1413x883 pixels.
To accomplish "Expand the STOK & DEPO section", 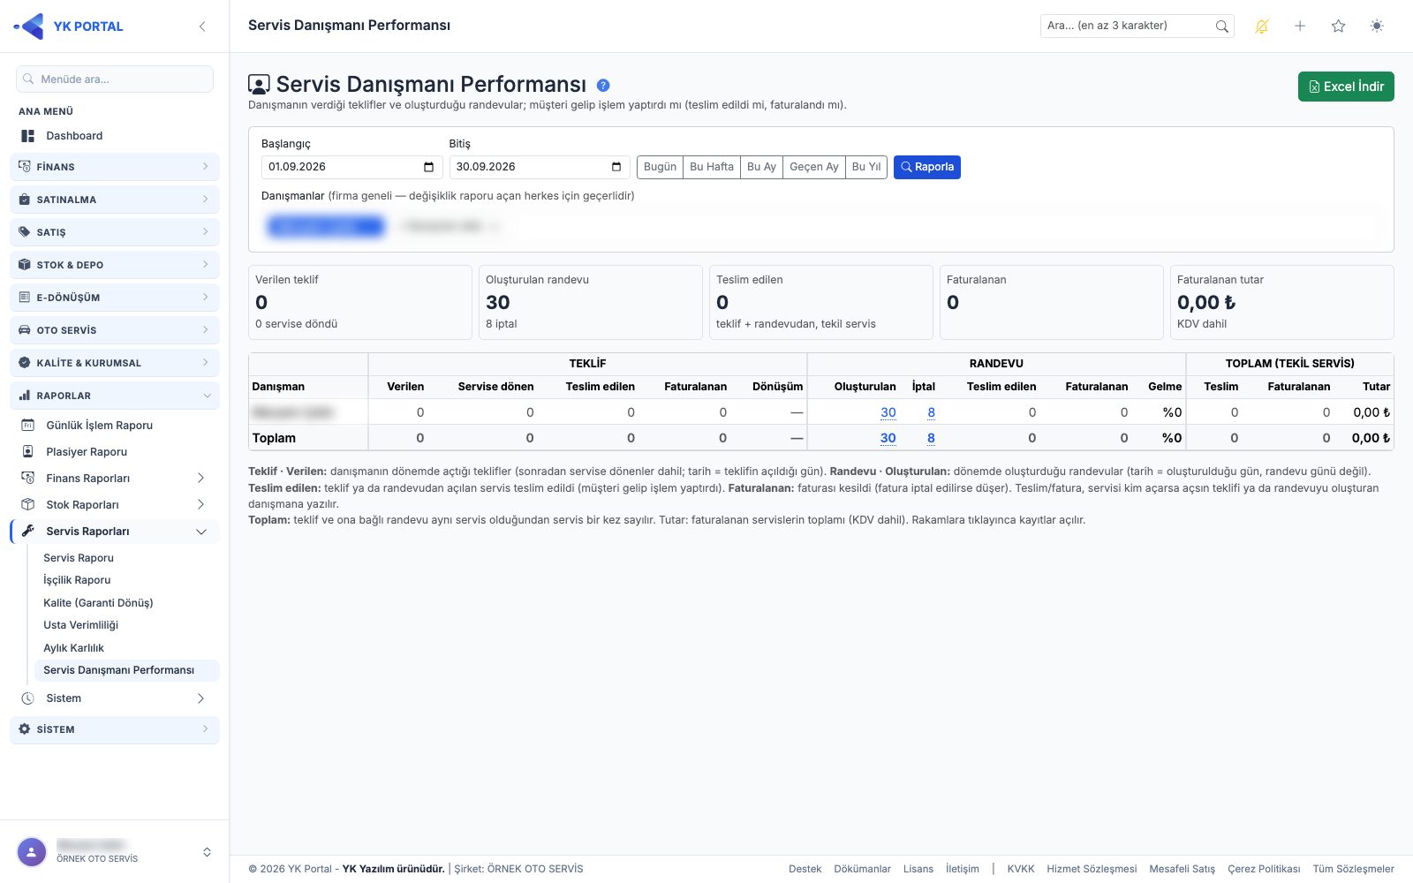I will click(x=115, y=265).
